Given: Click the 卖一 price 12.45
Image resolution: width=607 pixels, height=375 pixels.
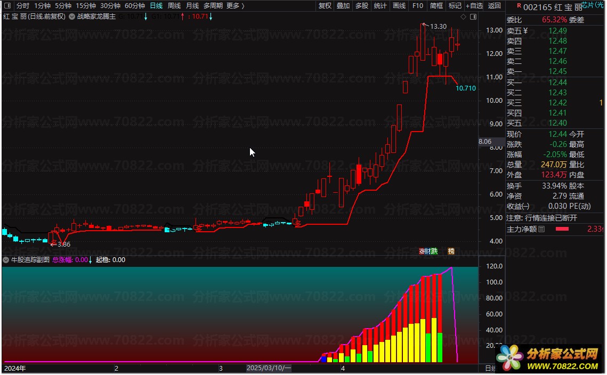Looking at the screenshot, I should (557, 71).
